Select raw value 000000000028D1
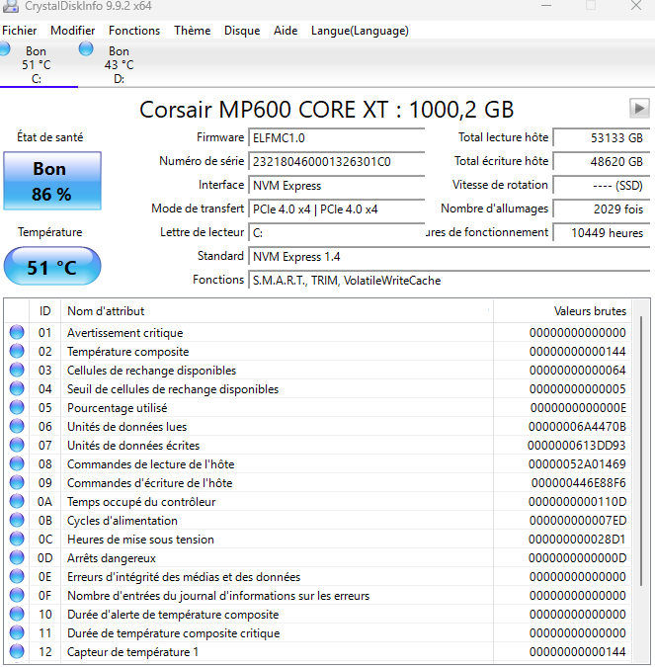Viewport: 655px width, 667px height. [x=577, y=539]
